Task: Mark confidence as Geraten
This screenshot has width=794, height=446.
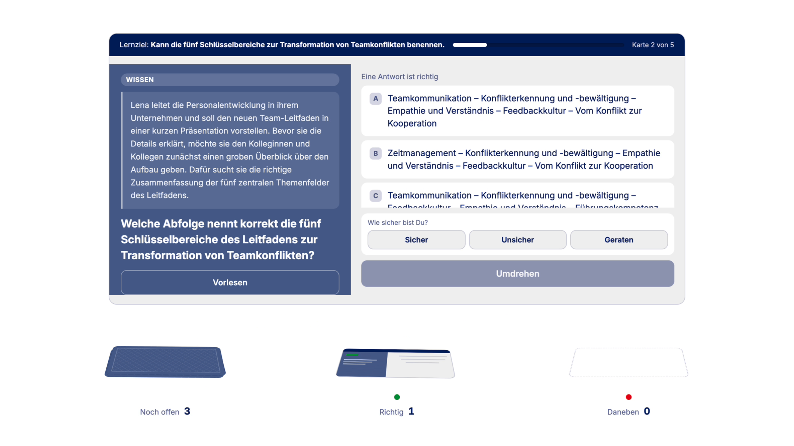Action: click(619, 240)
